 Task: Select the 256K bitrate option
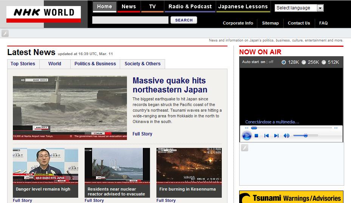pyautogui.click(x=304, y=62)
